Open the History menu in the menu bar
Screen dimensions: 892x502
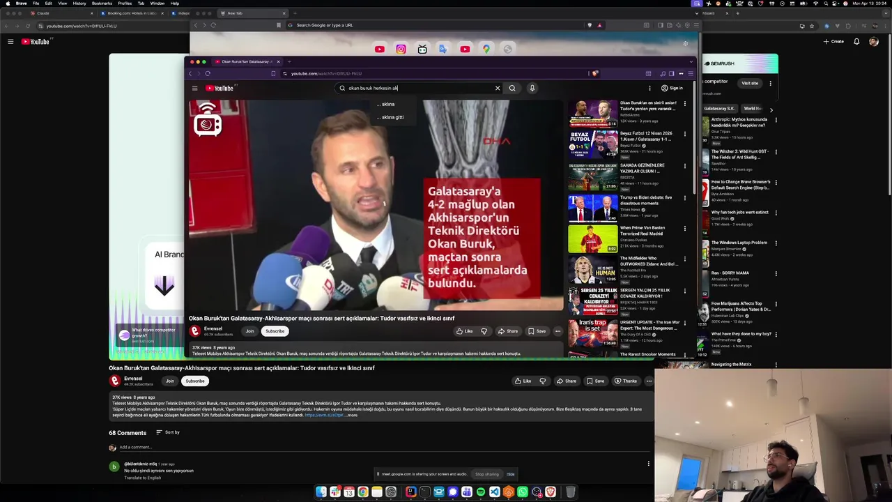(x=79, y=3)
